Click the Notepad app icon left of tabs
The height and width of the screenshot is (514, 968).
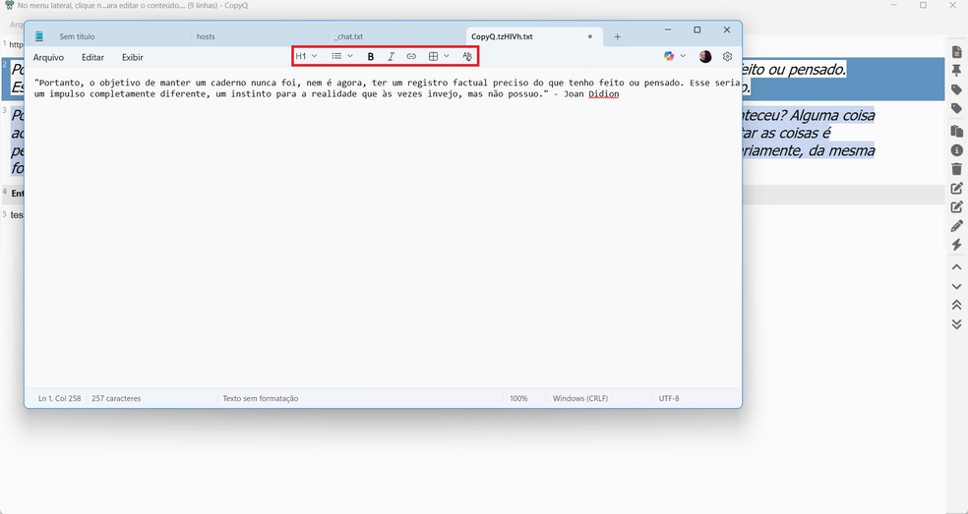[x=39, y=36]
